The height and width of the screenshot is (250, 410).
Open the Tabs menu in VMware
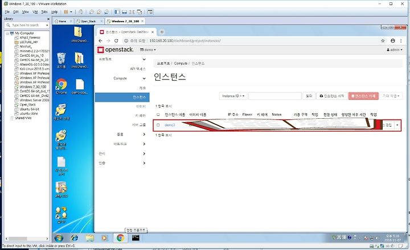point(44,12)
